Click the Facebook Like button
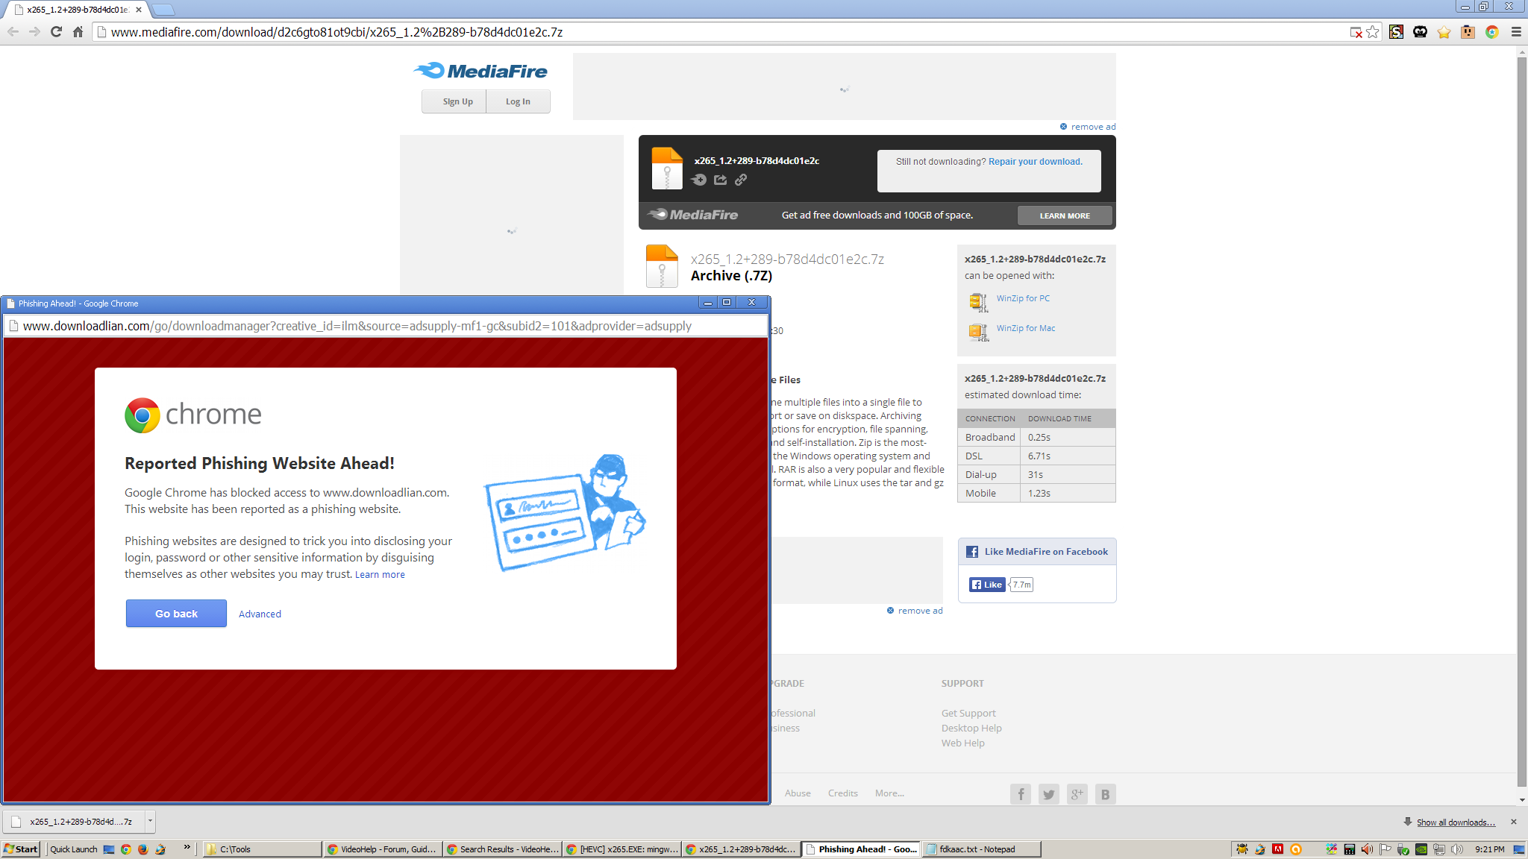 [x=987, y=585]
